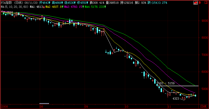The height and width of the screenshot is (109, 209).
Task: Click the 8000 price axis label
Action: click(x=205, y=38)
